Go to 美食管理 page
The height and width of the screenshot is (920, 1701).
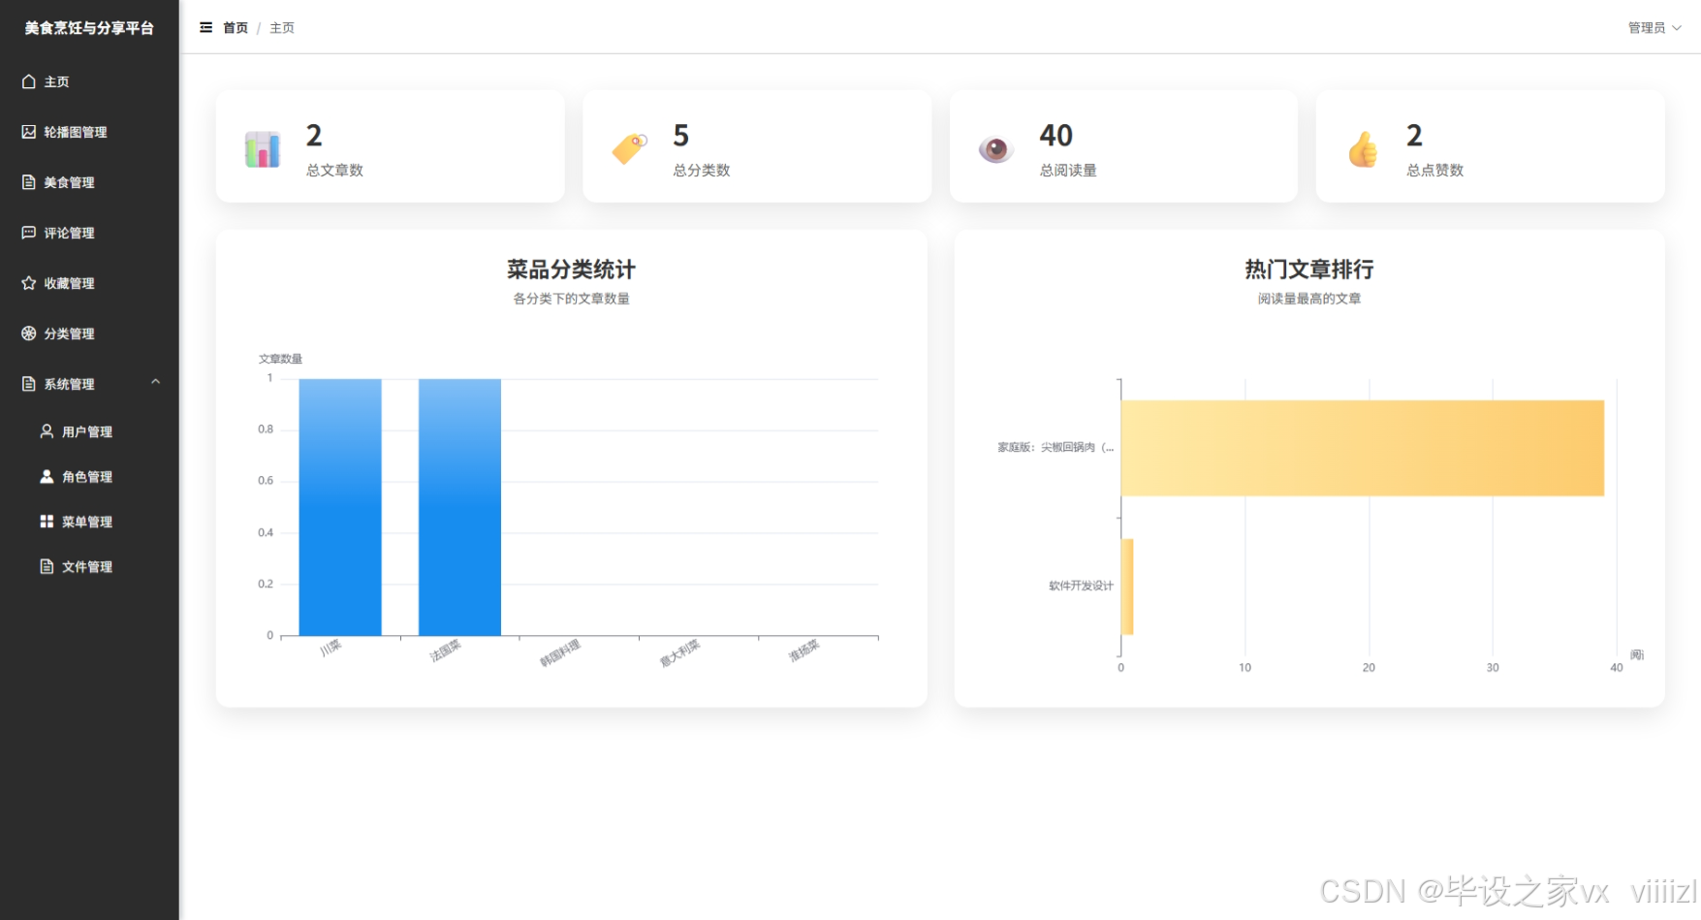(x=89, y=182)
